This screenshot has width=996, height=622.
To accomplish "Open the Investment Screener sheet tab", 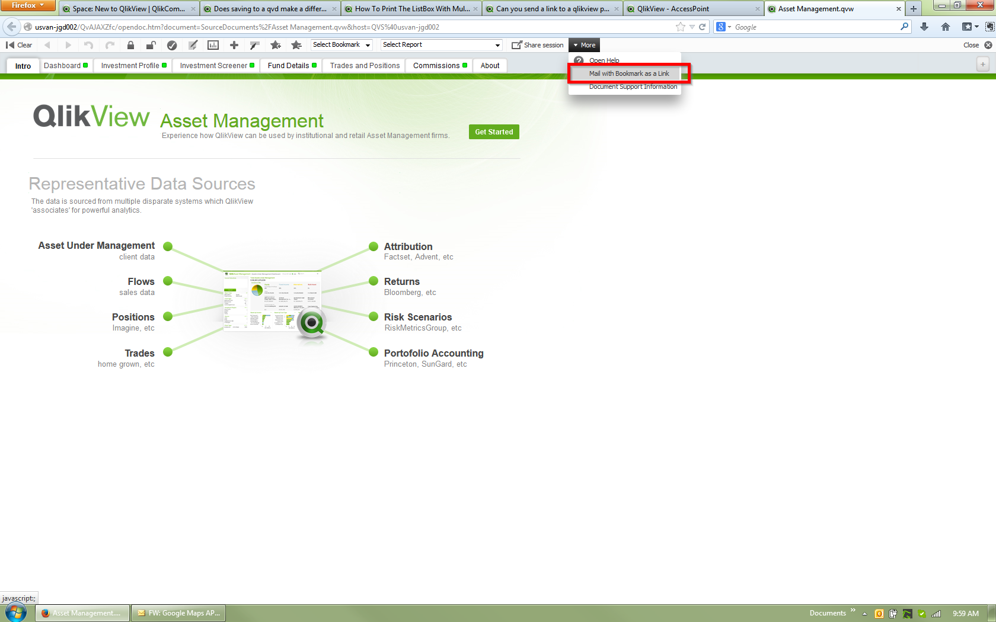I will pos(216,66).
